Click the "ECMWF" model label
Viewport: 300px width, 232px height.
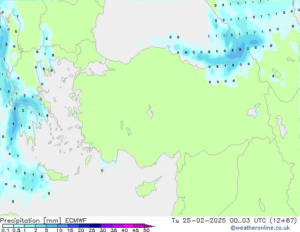point(76,220)
